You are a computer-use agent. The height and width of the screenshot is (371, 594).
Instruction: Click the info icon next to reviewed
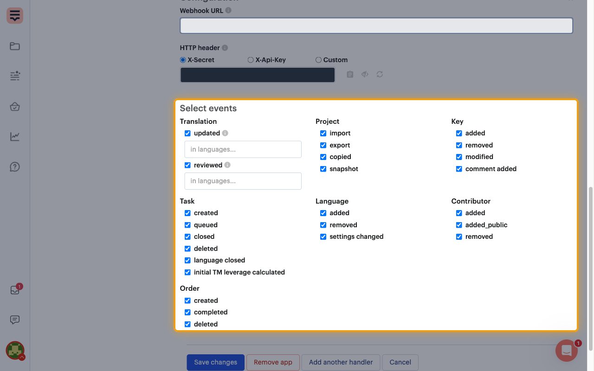227,165
